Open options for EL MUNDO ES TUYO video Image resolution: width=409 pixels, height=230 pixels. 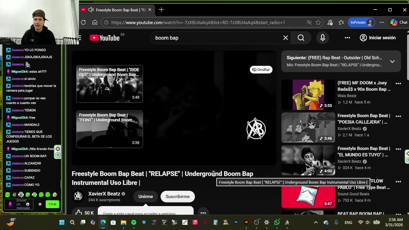point(398,149)
